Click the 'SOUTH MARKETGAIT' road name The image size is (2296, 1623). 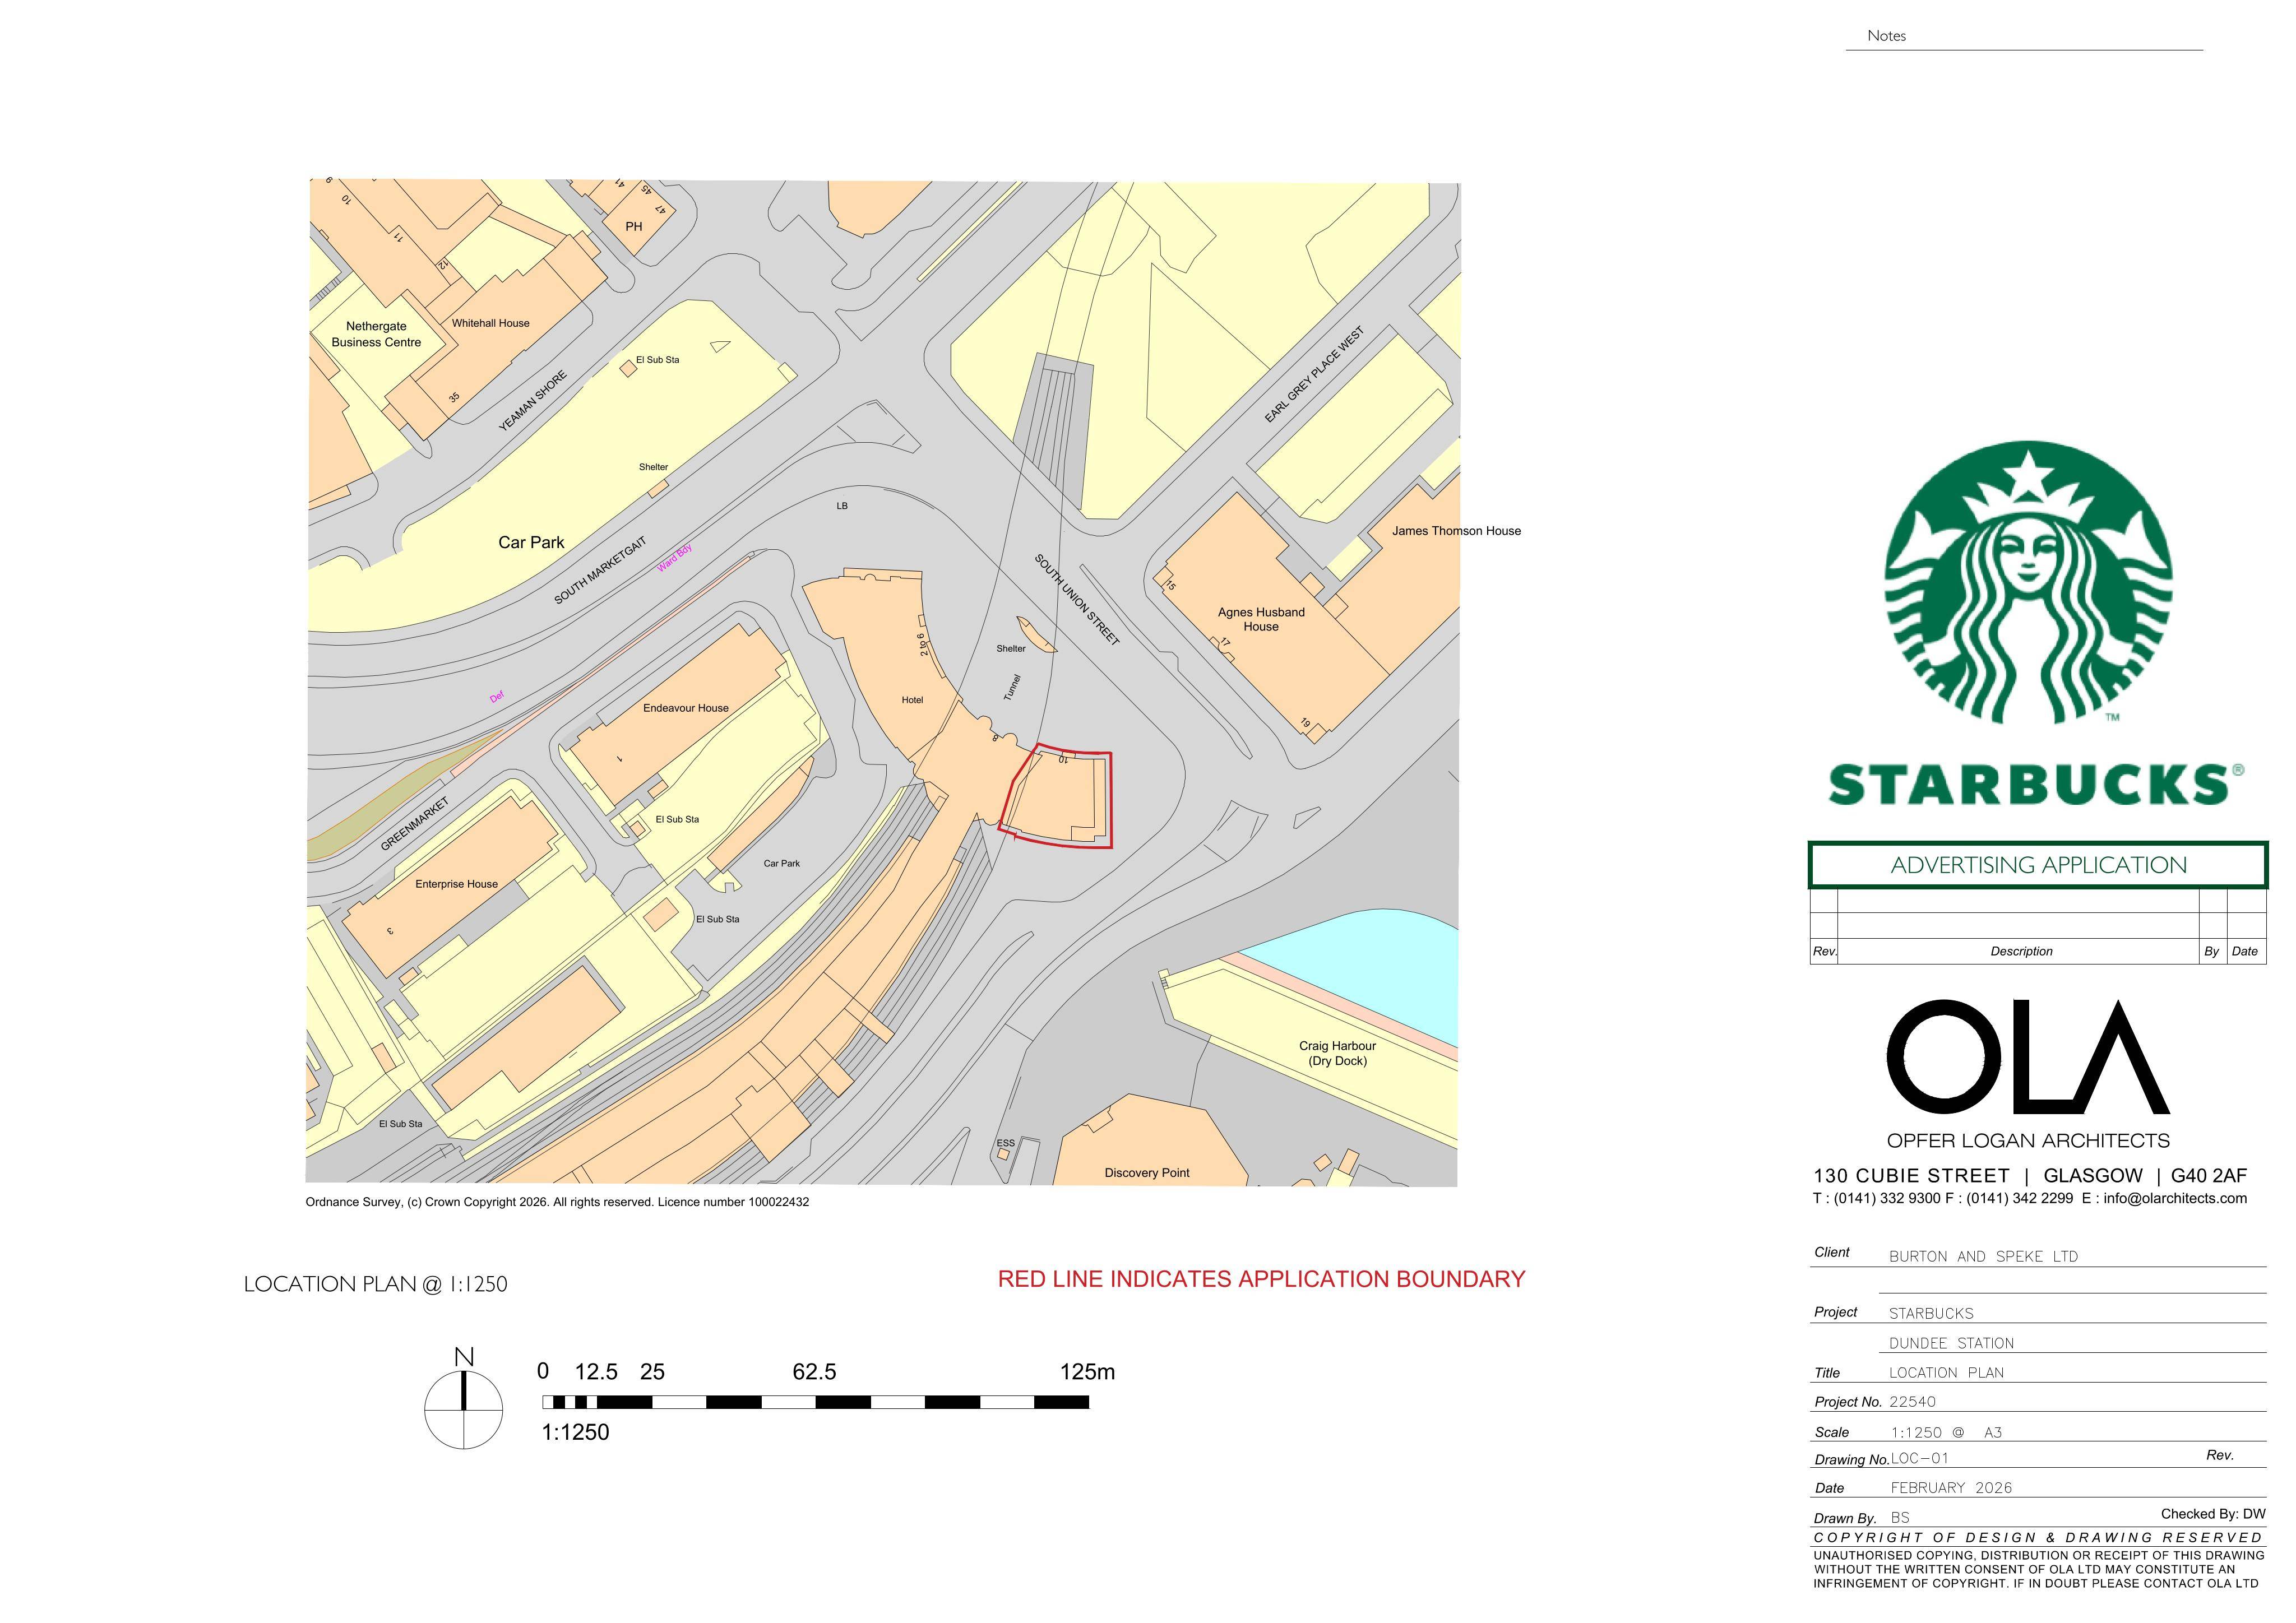click(601, 570)
